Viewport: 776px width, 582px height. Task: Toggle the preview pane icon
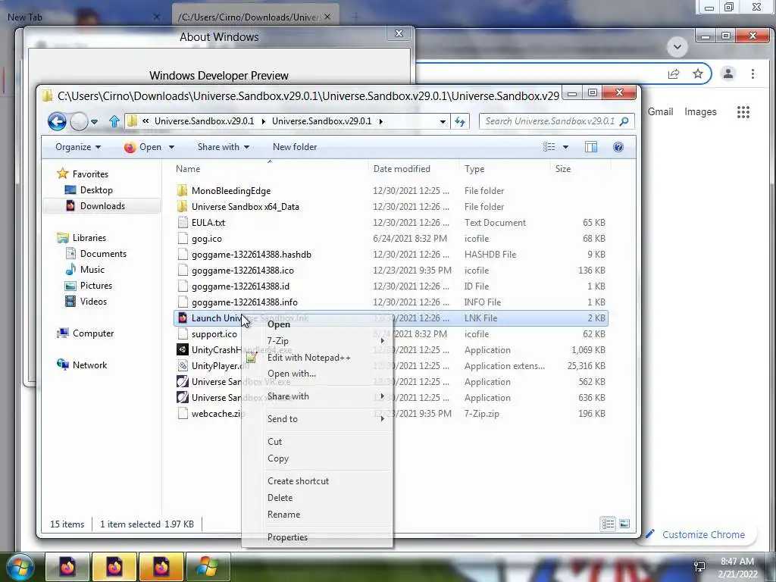pyautogui.click(x=591, y=147)
